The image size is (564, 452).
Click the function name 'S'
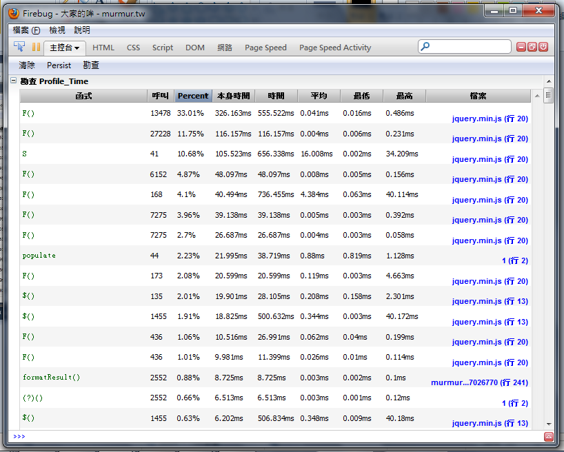tap(24, 154)
